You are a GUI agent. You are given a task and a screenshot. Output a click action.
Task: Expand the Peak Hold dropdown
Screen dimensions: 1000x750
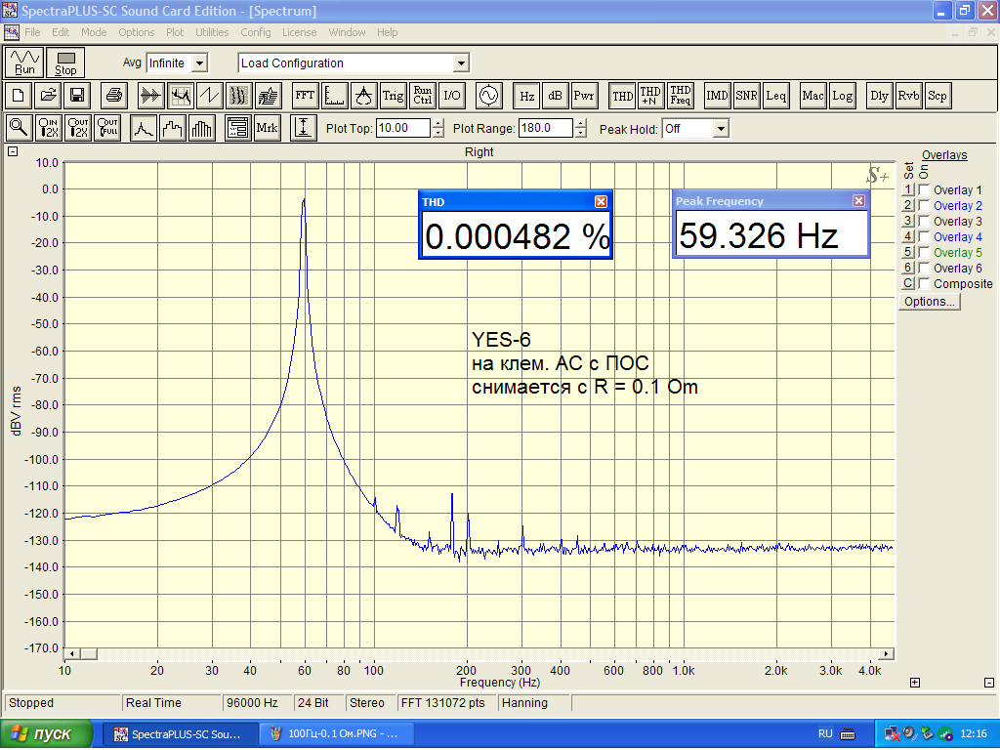[x=721, y=129]
